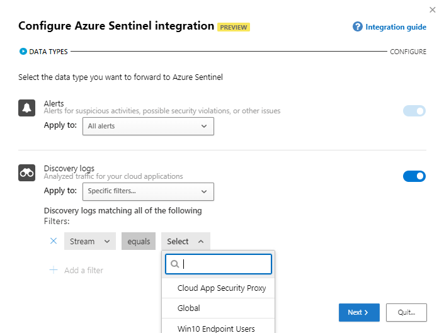Toggle the Alerts forwarding switch
This screenshot has height=333, width=444.
coord(414,111)
